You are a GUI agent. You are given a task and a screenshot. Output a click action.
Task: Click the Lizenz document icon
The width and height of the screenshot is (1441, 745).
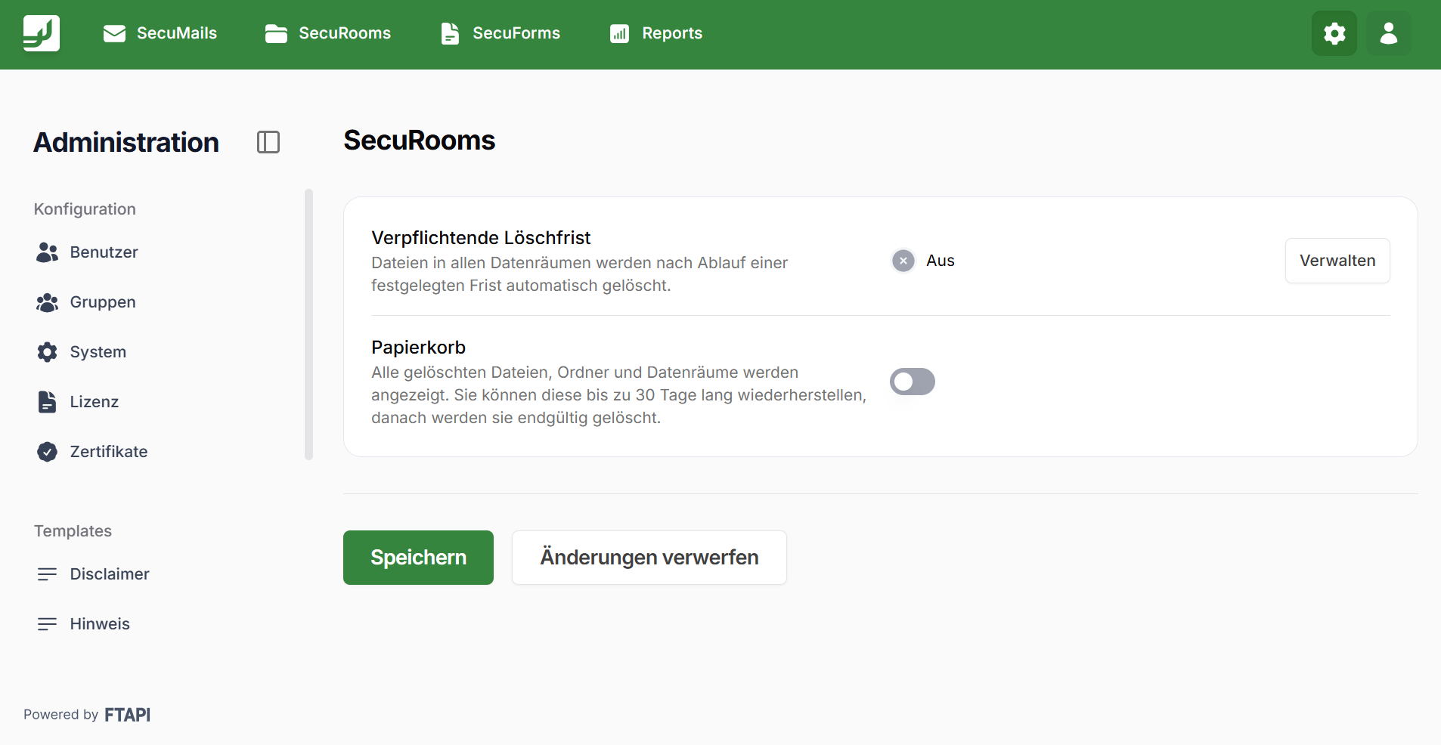47,402
